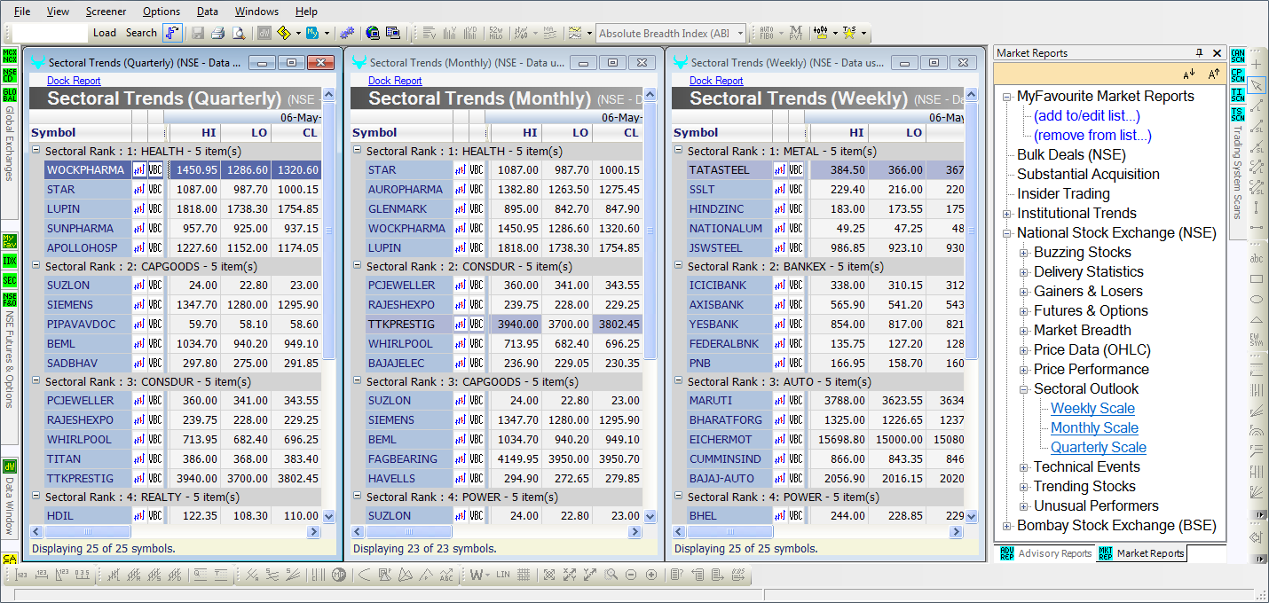Toggle auto-hide pin on Market Reports panel
1269x603 pixels.
1199,53
